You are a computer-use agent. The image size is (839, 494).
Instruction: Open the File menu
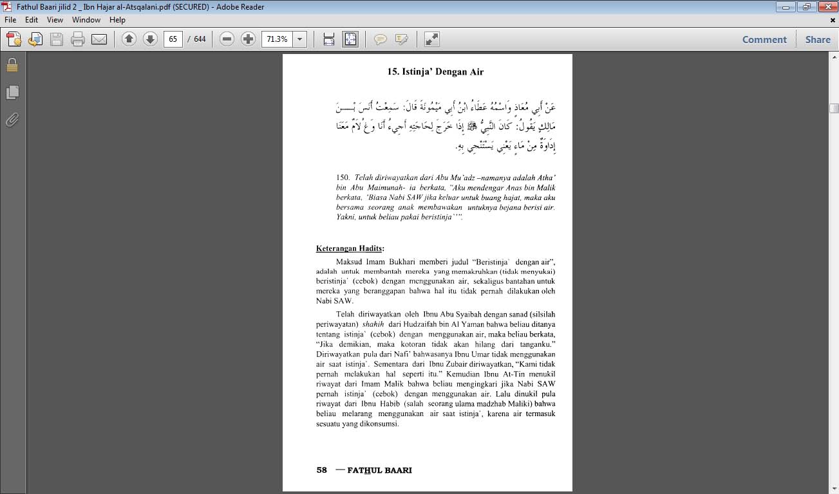[10, 20]
